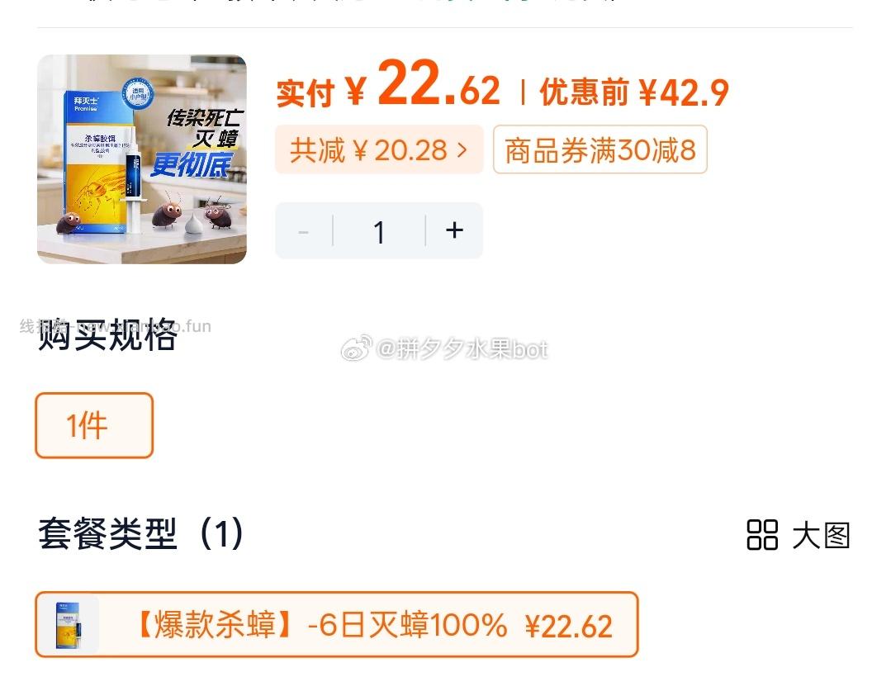Image resolution: width=891 pixels, height=696 pixels.
Task: Tap the Weibo logo watermark icon
Action: tap(356, 348)
